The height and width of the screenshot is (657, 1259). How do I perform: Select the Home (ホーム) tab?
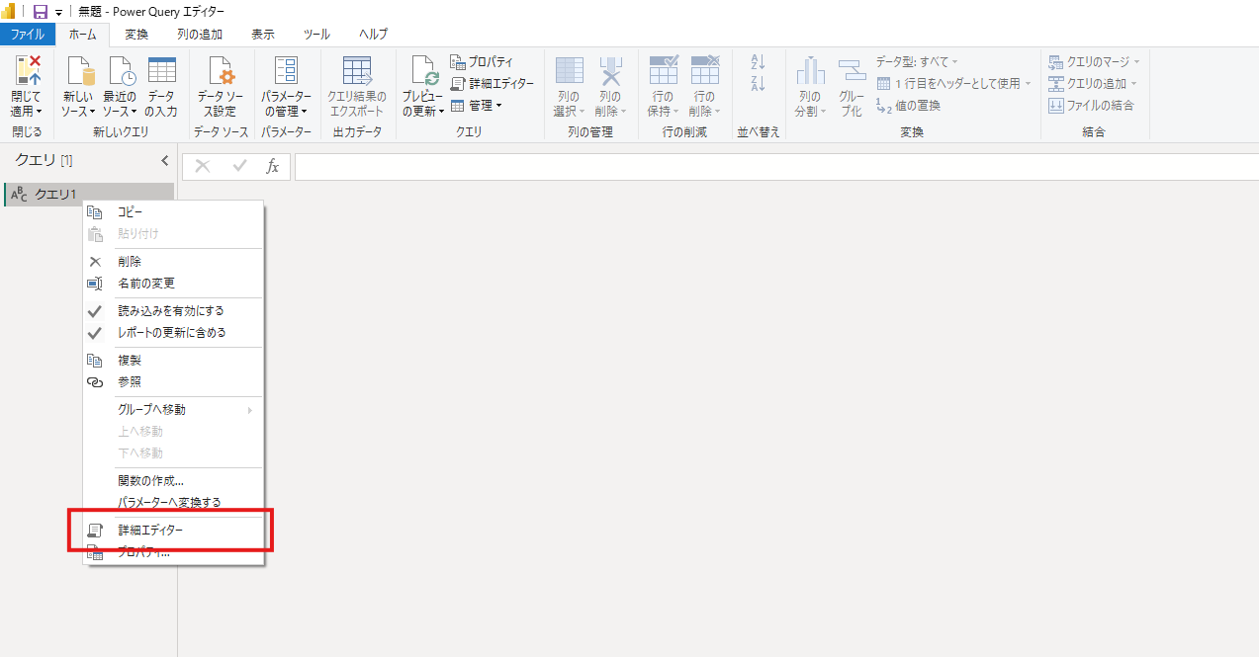(x=83, y=35)
